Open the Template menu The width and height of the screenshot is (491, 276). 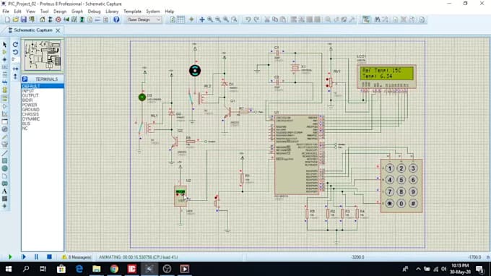pyautogui.click(x=132, y=12)
